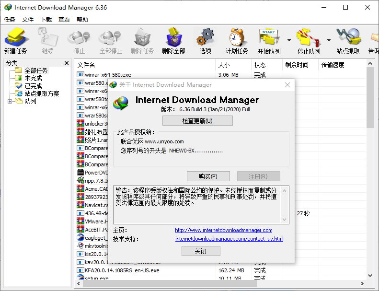Expand the 队列 tree node
The height and width of the screenshot is (291, 379).
coord(10,101)
